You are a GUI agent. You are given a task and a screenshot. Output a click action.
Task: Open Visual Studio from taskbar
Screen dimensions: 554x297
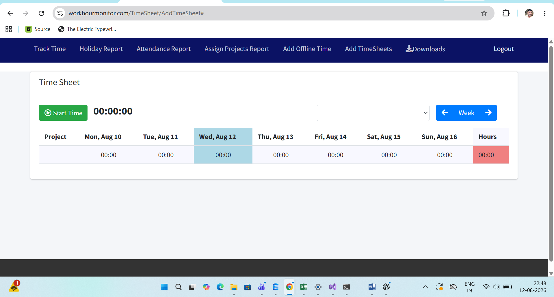click(333, 287)
